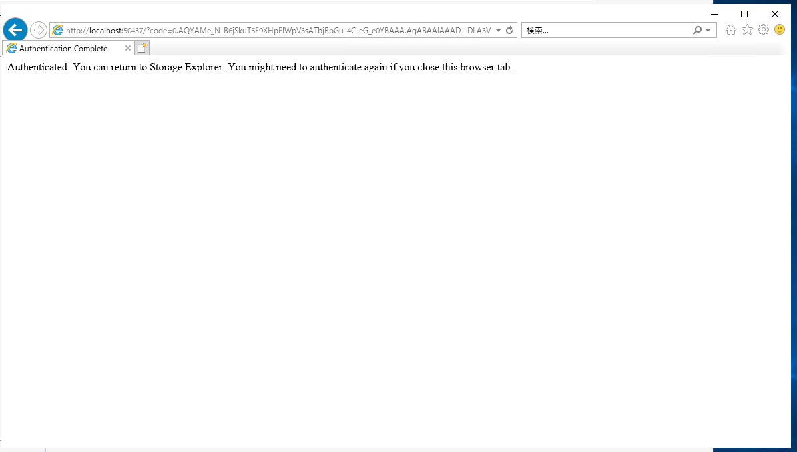Open a new tab button
The height and width of the screenshot is (452, 797).
pyautogui.click(x=142, y=49)
